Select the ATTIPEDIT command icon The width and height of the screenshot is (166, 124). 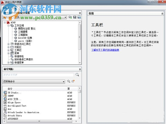5,119
